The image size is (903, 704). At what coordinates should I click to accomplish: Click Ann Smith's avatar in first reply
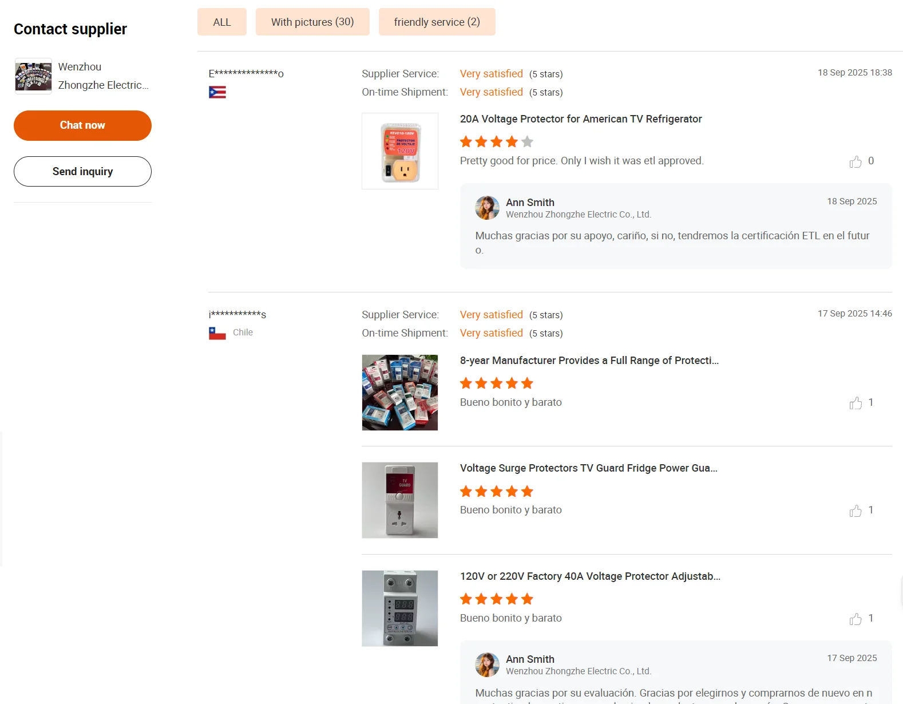pos(487,208)
